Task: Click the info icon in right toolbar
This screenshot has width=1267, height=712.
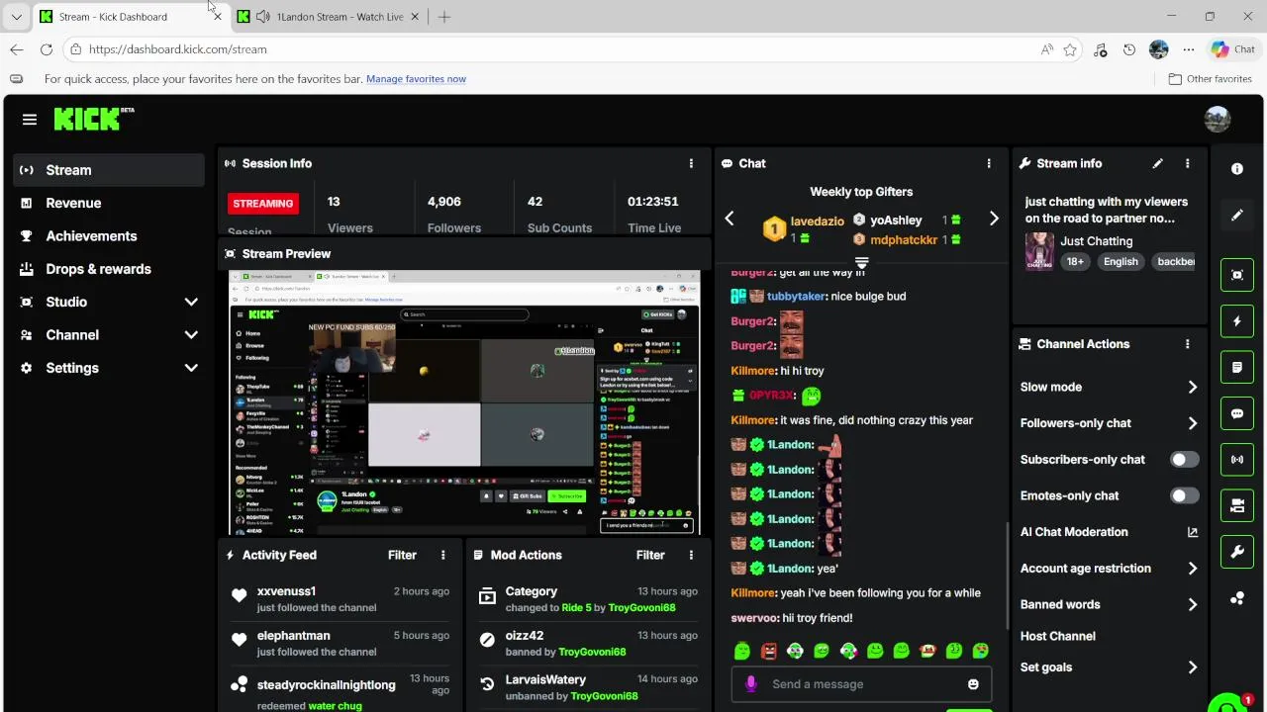Action: [x=1237, y=169]
